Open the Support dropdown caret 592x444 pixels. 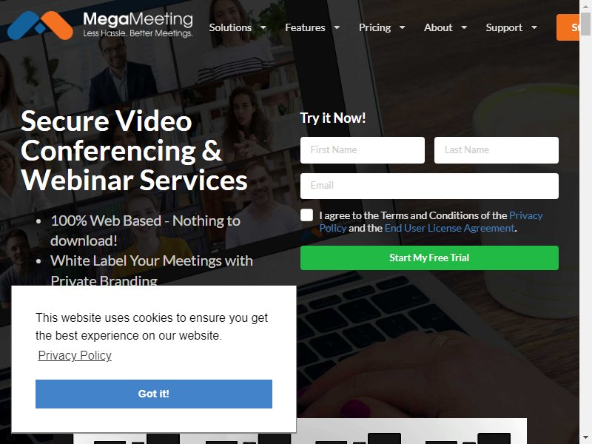[x=534, y=27]
